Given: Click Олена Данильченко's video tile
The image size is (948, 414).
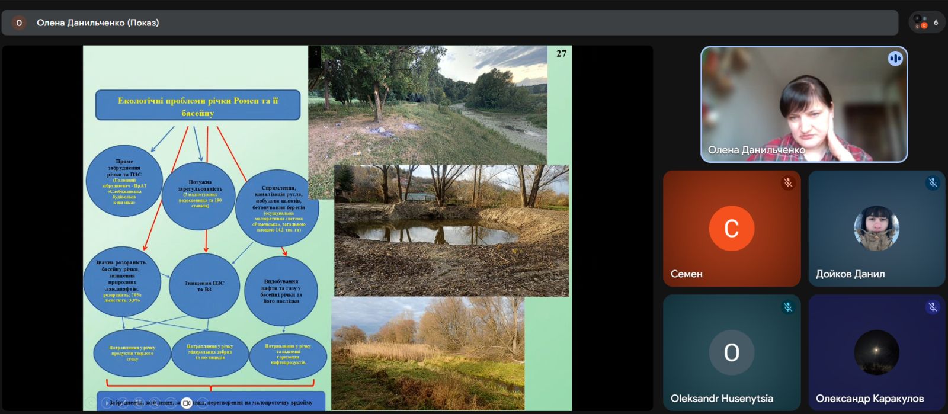Looking at the screenshot, I should point(803,104).
